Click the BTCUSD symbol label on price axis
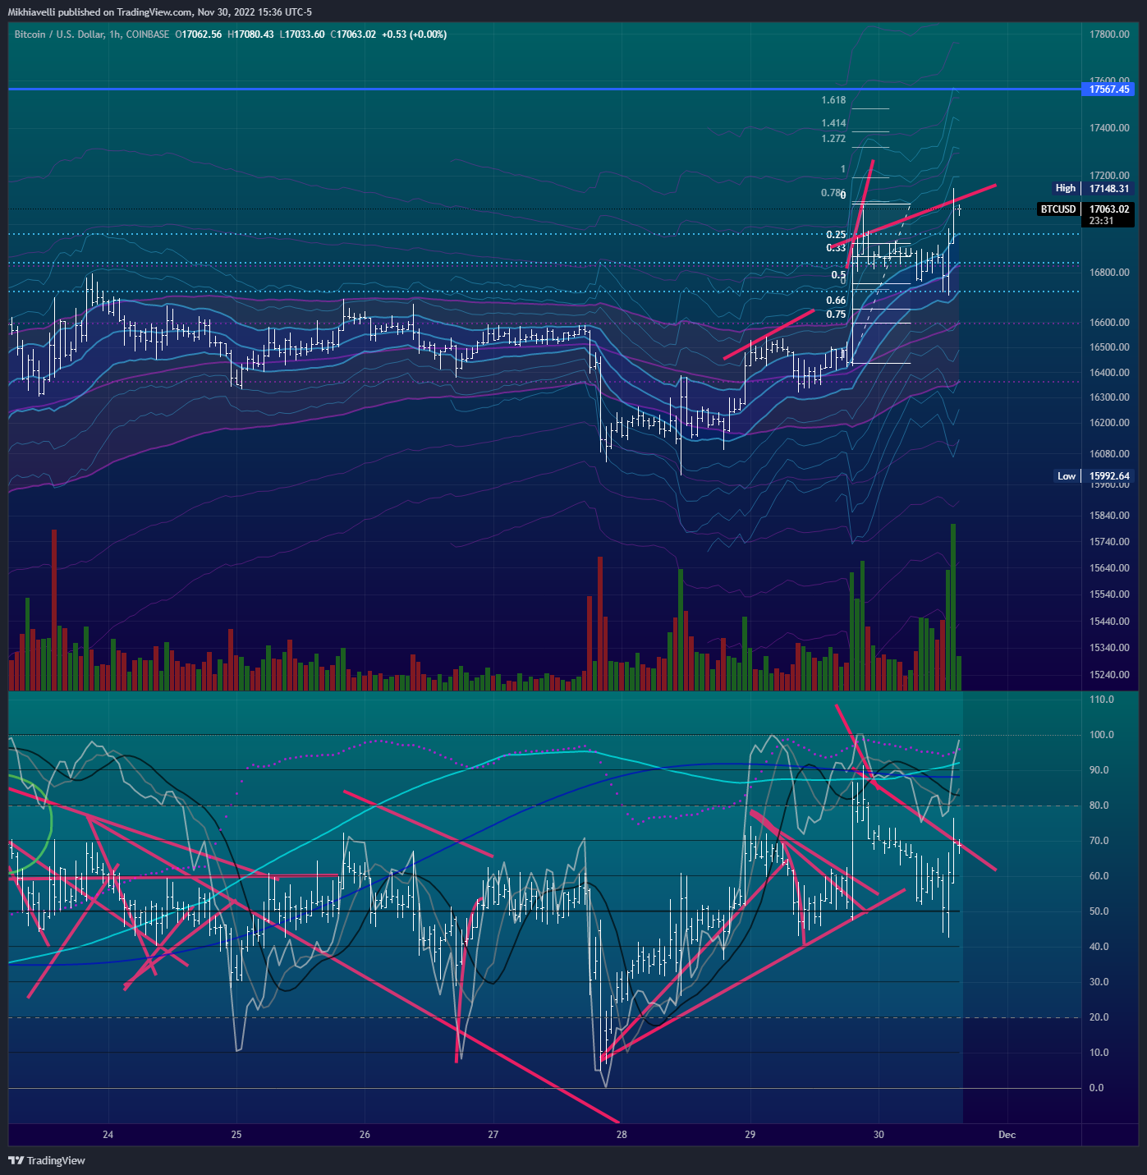 1058,209
